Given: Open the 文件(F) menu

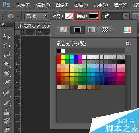Looking at the screenshot, I should click(x=23, y=5).
